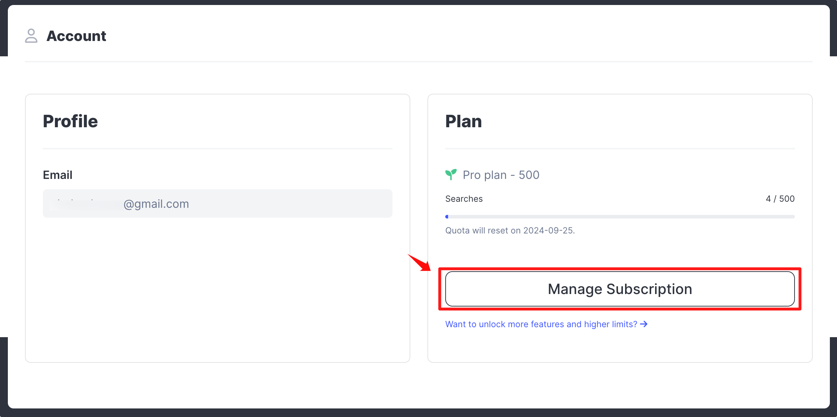Select the Profile section heading
837x417 pixels.
[70, 121]
